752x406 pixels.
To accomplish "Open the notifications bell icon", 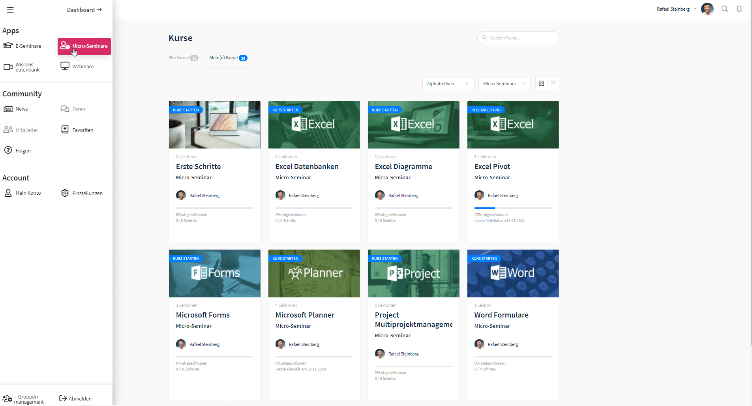I will (739, 9).
